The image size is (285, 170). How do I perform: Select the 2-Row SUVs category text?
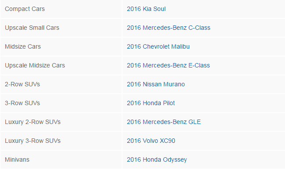[x=22, y=85]
